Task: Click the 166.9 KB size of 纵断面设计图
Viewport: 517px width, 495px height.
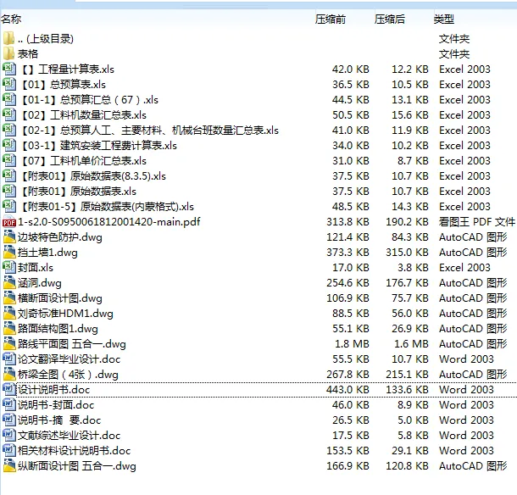Action: click(347, 466)
